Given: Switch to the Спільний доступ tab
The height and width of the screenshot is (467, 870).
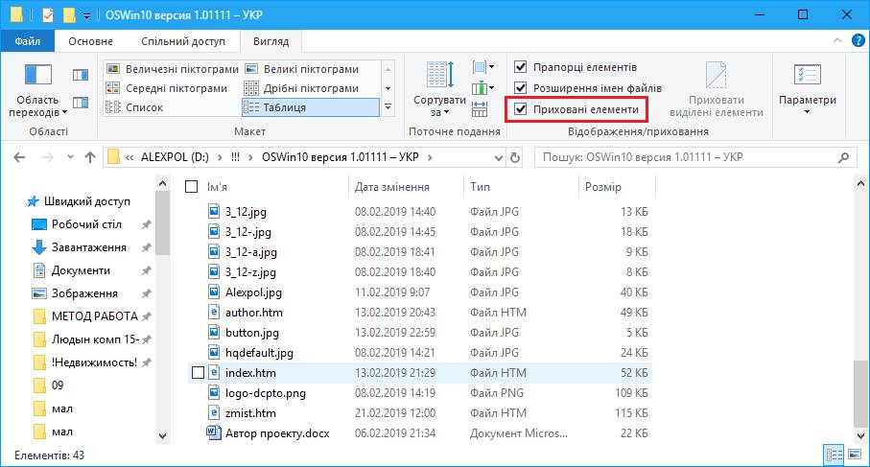Looking at the screenshot, I should [x=183, y=41].
